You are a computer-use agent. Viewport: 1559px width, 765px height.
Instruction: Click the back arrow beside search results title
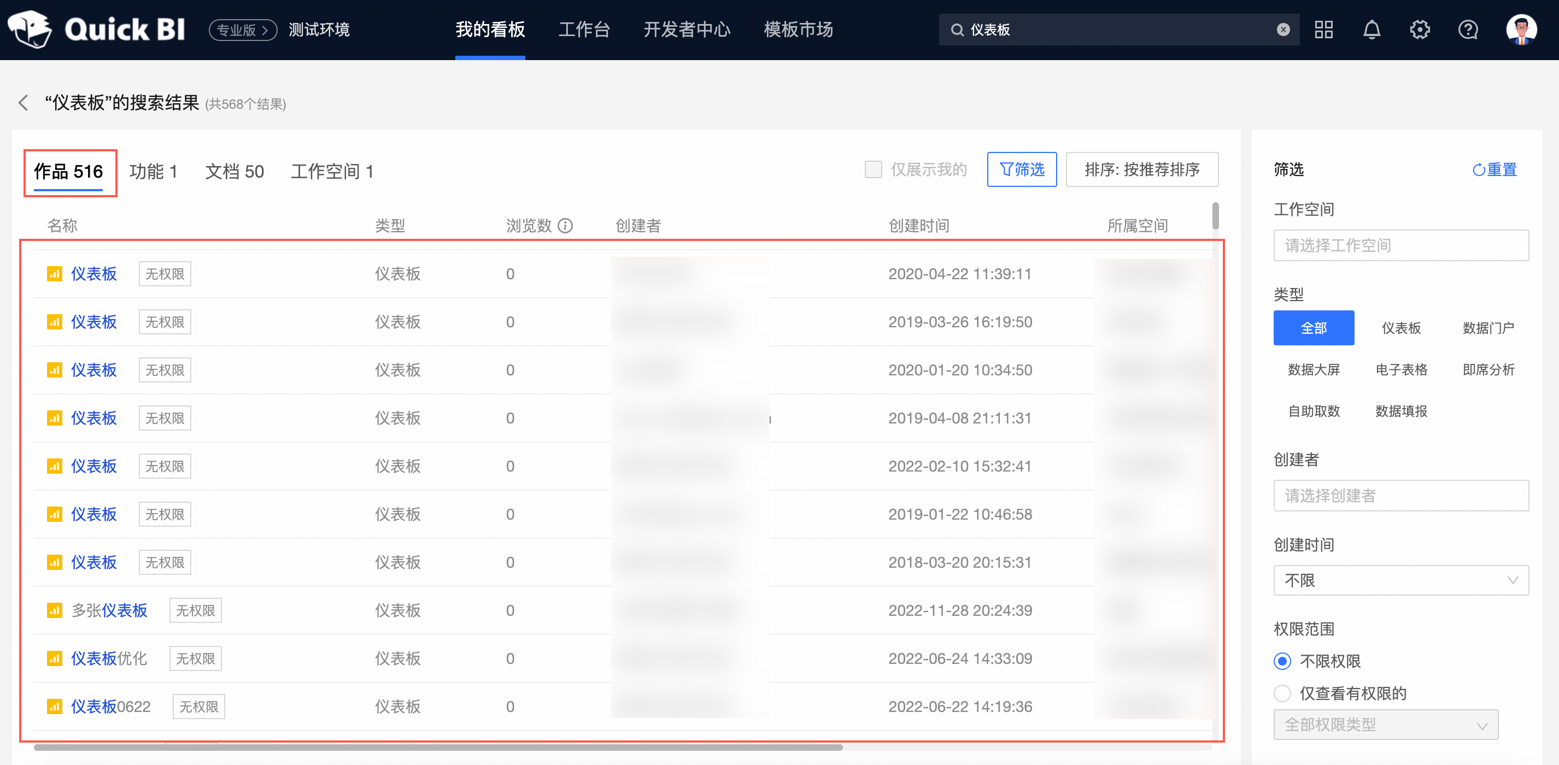[23, 103]
